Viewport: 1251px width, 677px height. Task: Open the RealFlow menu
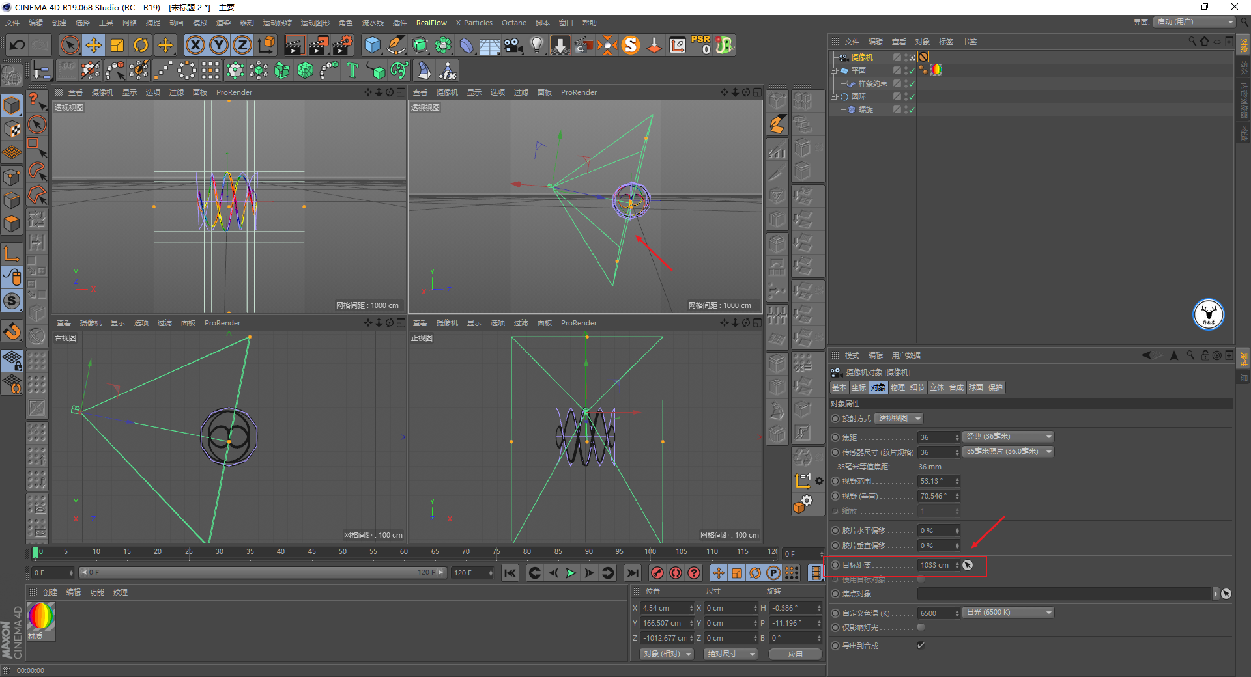click(x=431, y=23)
